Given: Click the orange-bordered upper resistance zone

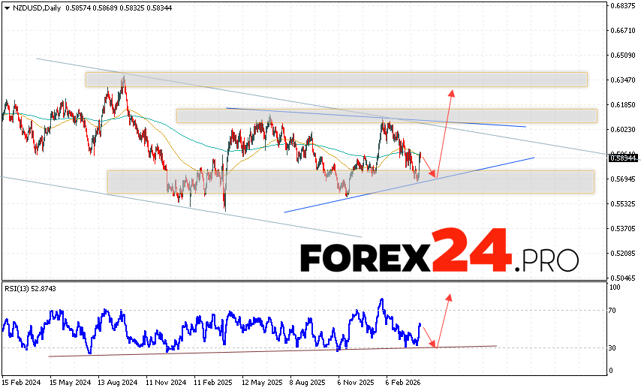Looking at the screenshot, I should point(336,79).
